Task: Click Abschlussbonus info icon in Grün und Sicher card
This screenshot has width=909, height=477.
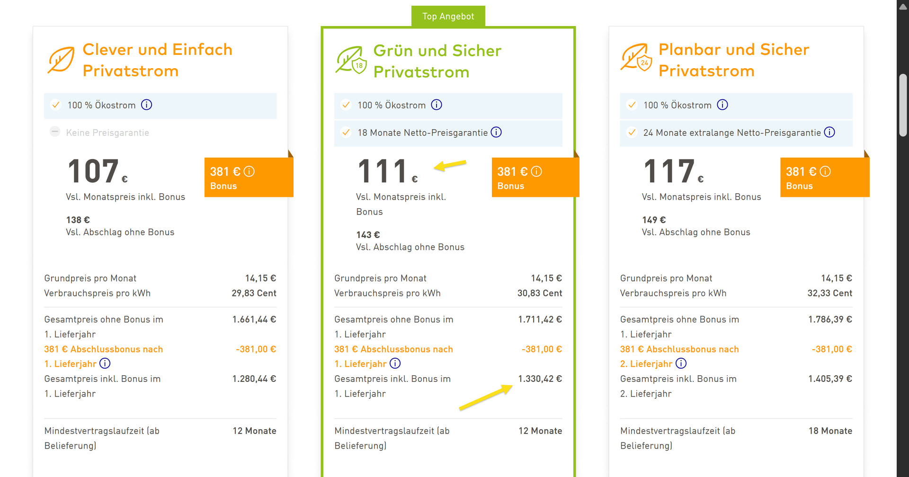Action: [x=395, y=363]
